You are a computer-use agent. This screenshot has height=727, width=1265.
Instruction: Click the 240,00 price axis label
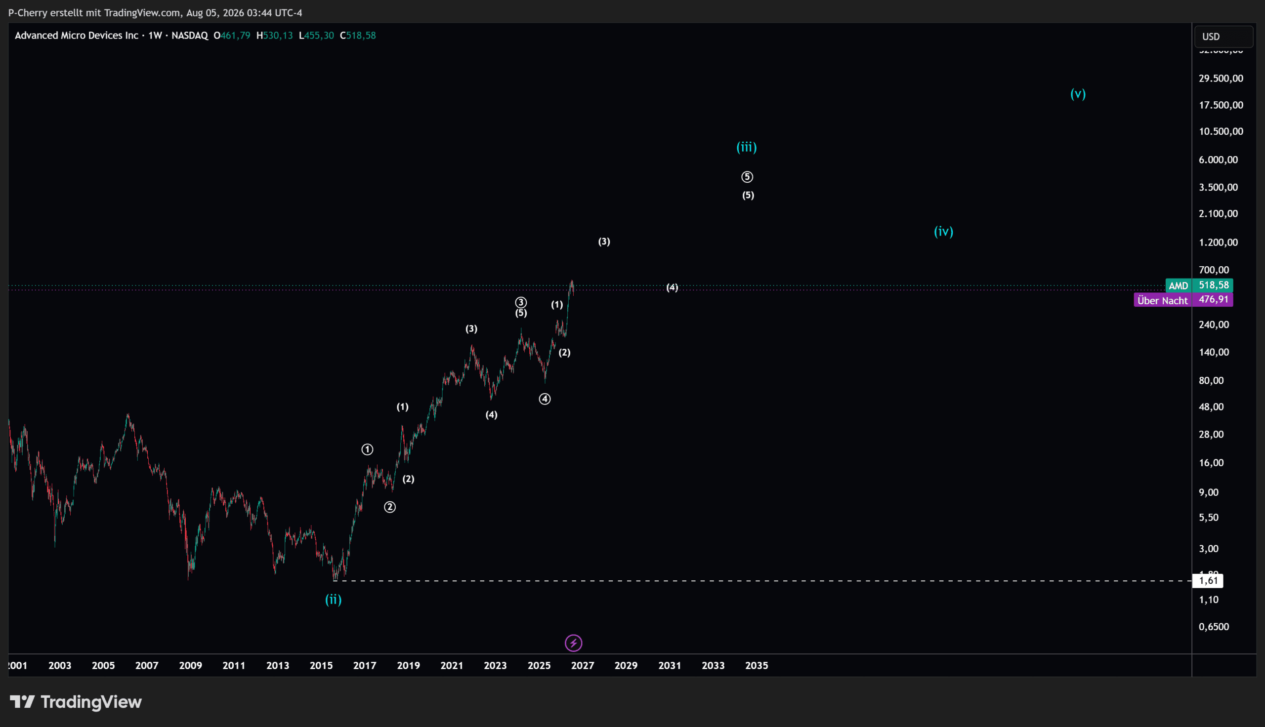[1214, 324]
